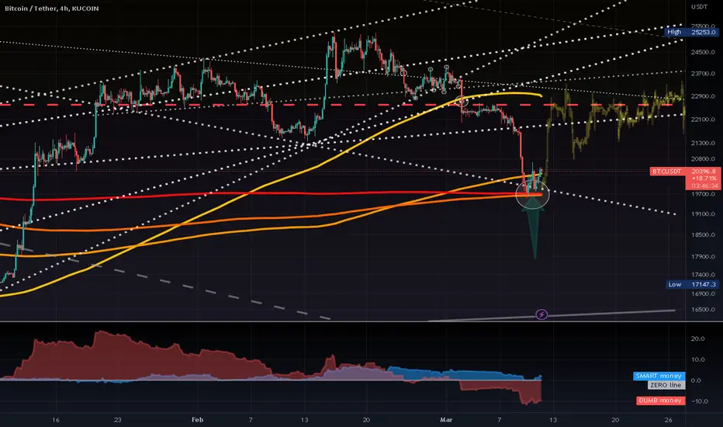Click the 18500.0 price axis value
The image size is (723, 427).
(x=703, y=235)
